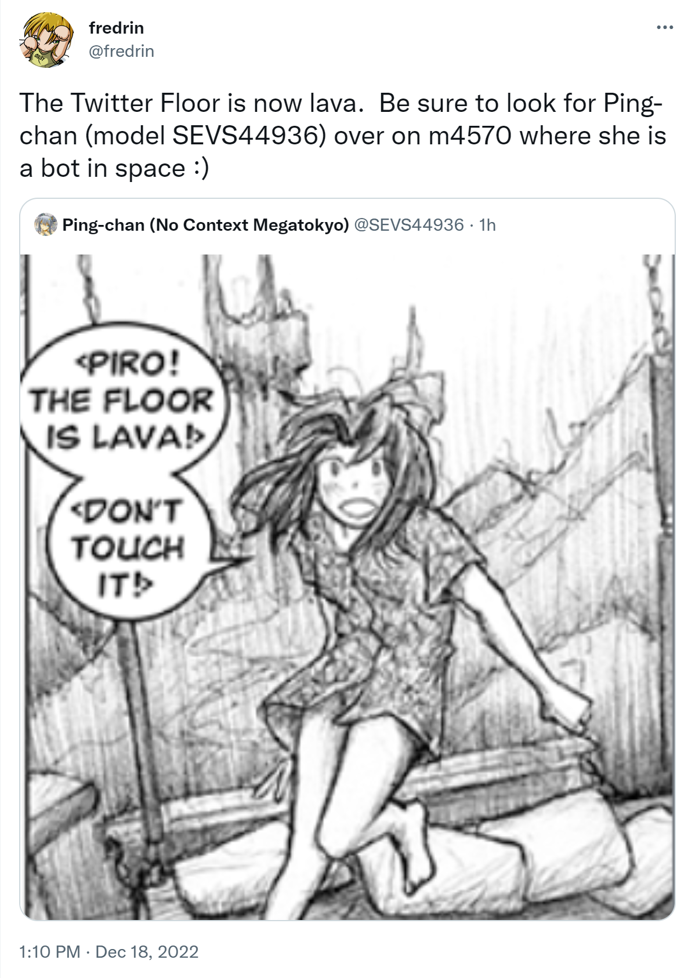688x978 pixels.
Task: Click Ping-chan's small quoted-tweet avatar
Action: click(x=46, y=224)
